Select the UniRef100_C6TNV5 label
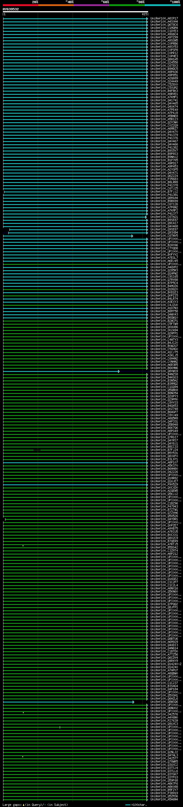This screenshot has width=183, height=807. pyautogui.click(x=164, y=236)
